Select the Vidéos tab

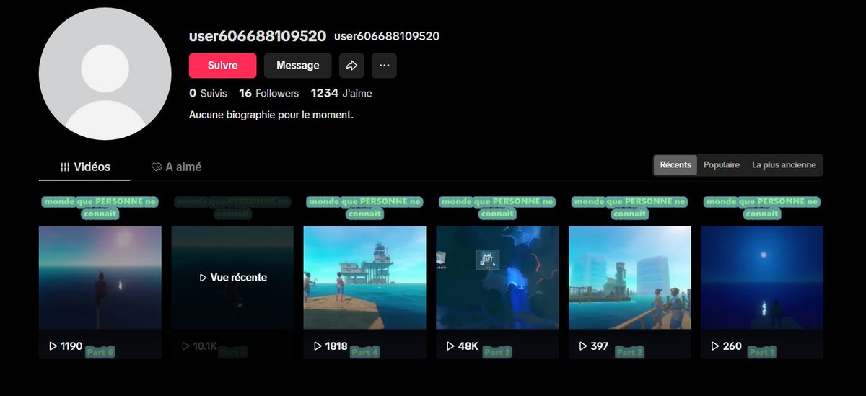pyautogui.click(x=84, y=167)
